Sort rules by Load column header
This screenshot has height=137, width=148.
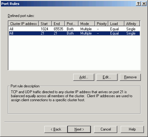point(116,24)
